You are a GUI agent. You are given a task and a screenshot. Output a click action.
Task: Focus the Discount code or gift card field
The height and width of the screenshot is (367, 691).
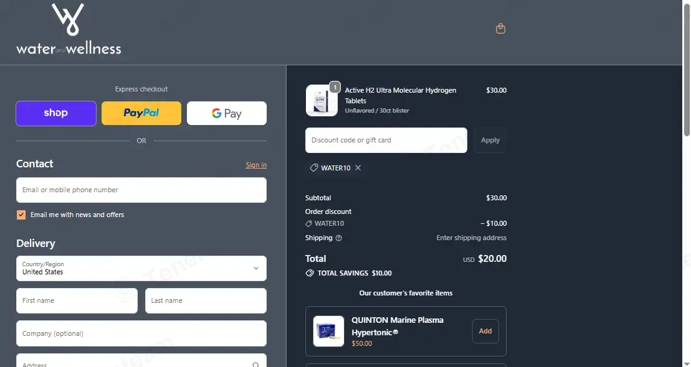coord(386,141)
